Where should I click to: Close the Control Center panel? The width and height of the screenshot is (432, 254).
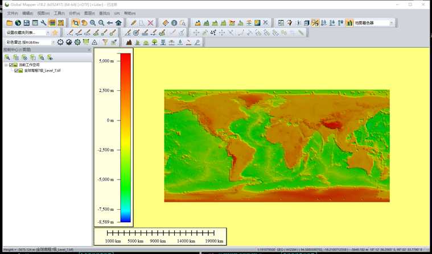coord(89,50)
